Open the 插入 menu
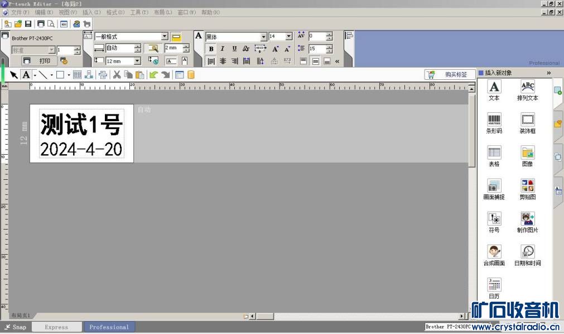 91,12
